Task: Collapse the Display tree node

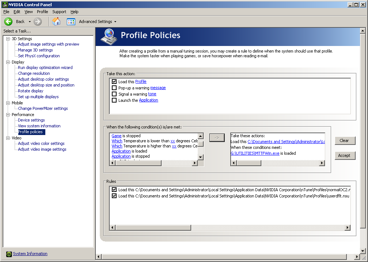Action: pos(8,62)
